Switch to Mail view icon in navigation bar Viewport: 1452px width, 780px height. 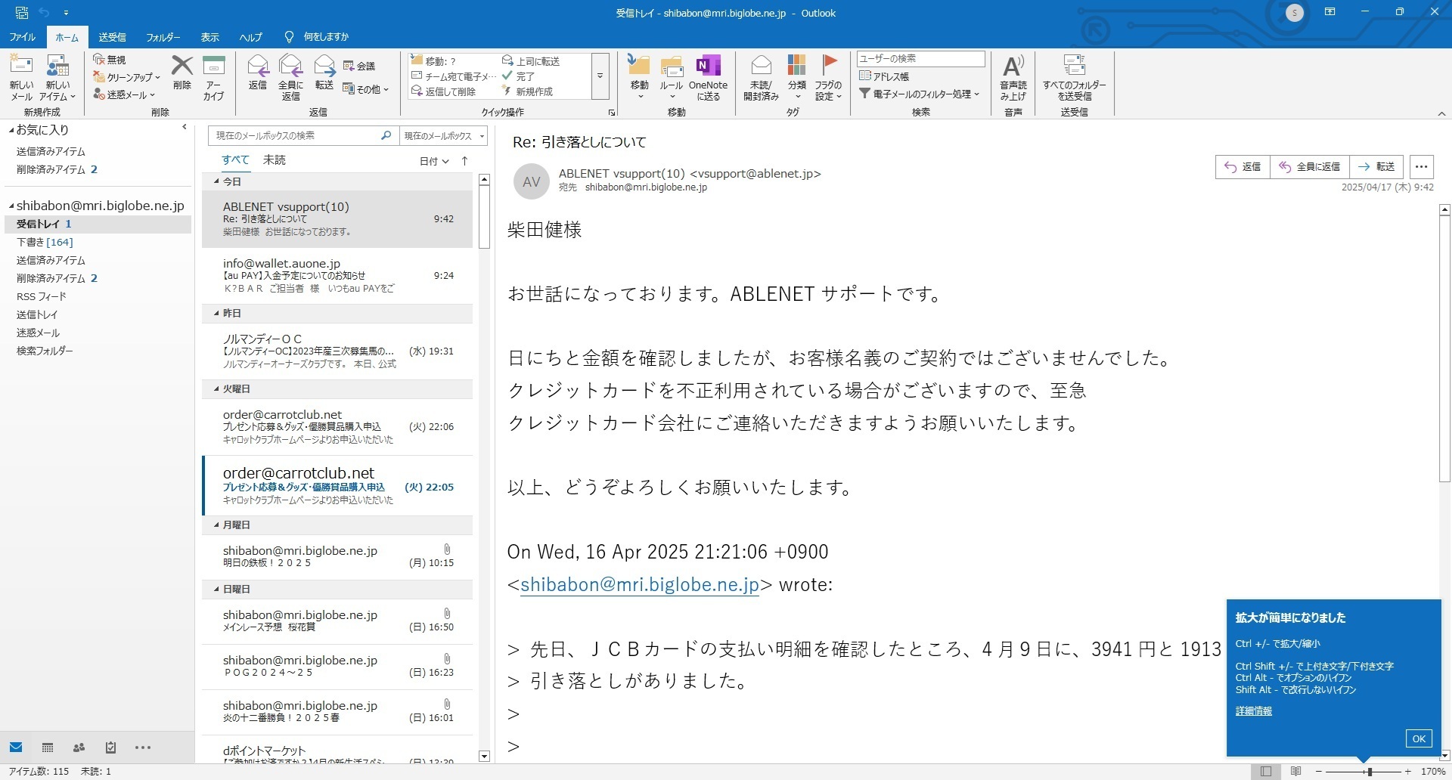(x=16, y=747)
